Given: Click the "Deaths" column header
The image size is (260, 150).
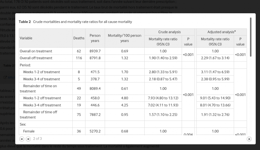Looking at the screenshot, I should (79, 38).
